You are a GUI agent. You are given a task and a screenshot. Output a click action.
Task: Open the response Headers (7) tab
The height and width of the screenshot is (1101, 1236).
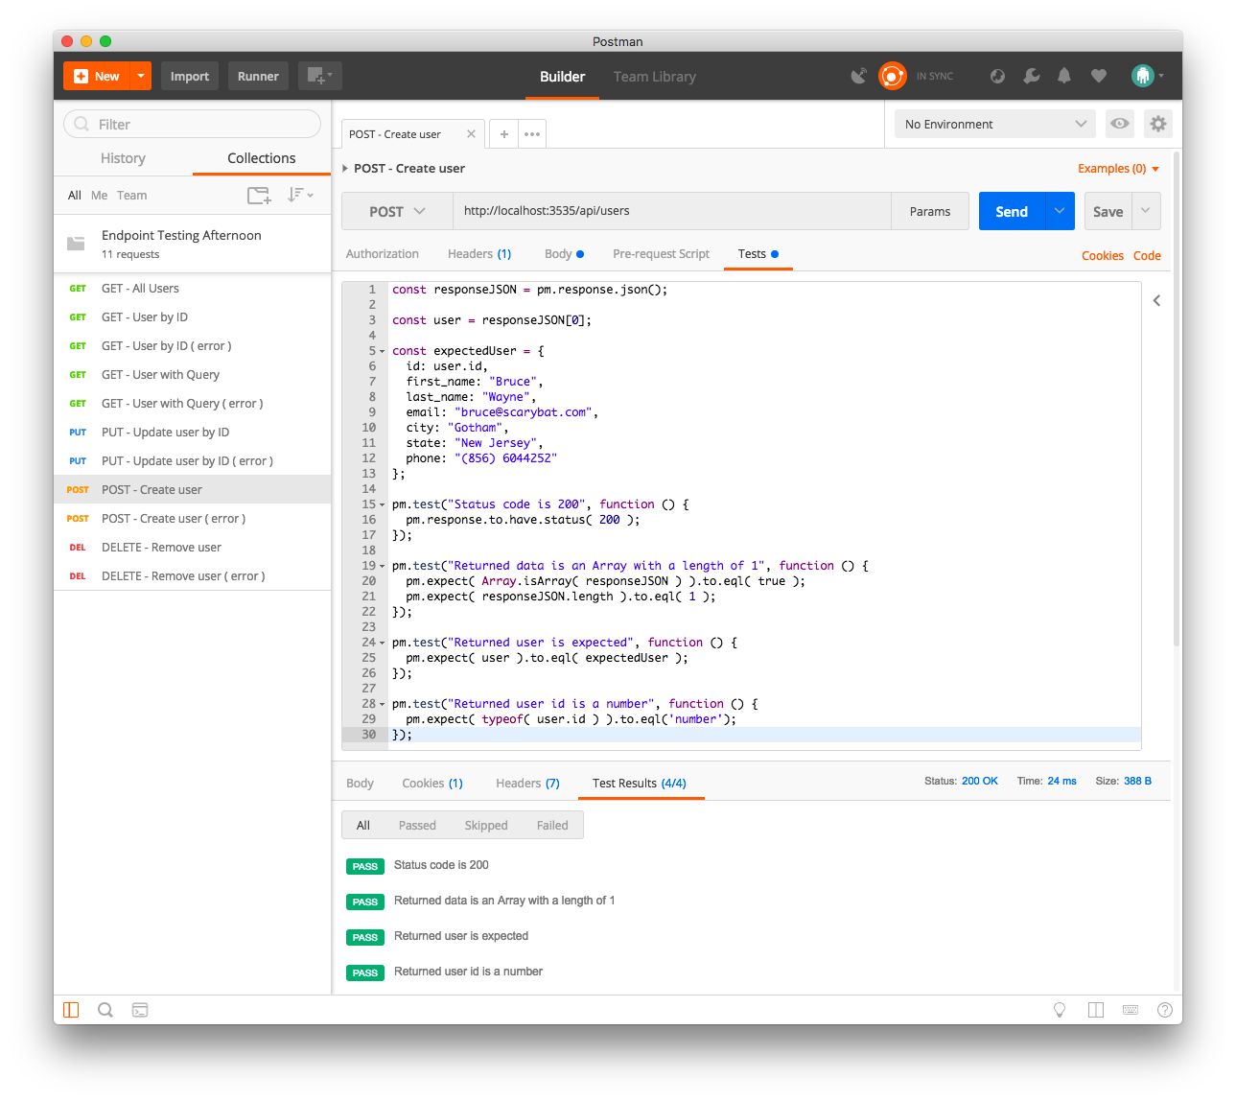(527, 784)
